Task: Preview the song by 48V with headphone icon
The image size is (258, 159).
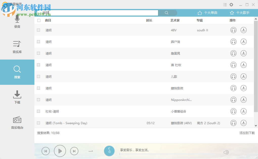Action: [233, 30]
